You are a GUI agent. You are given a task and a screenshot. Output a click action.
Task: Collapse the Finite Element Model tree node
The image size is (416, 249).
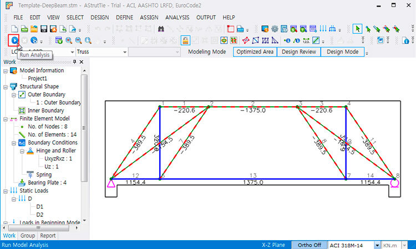tap(6, 118)
